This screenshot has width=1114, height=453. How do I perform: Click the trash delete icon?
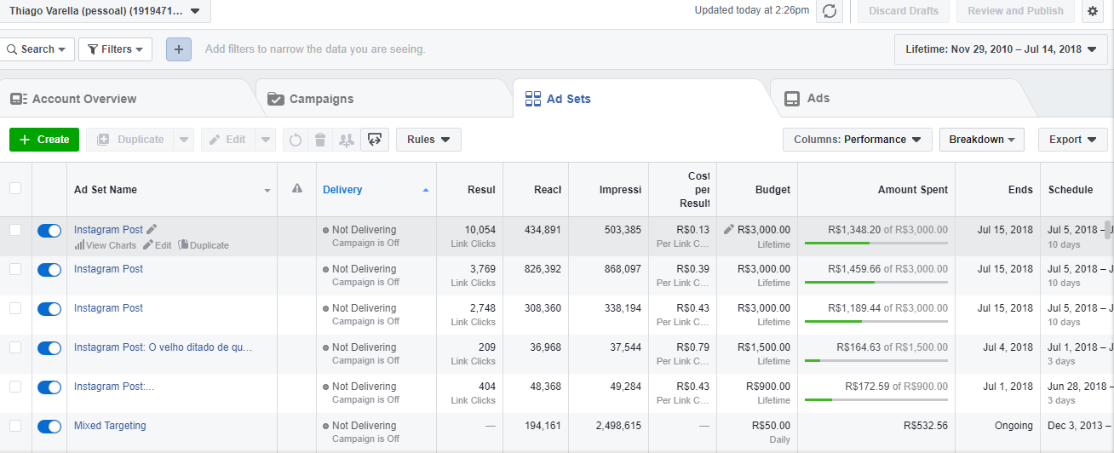coord(320,140)
